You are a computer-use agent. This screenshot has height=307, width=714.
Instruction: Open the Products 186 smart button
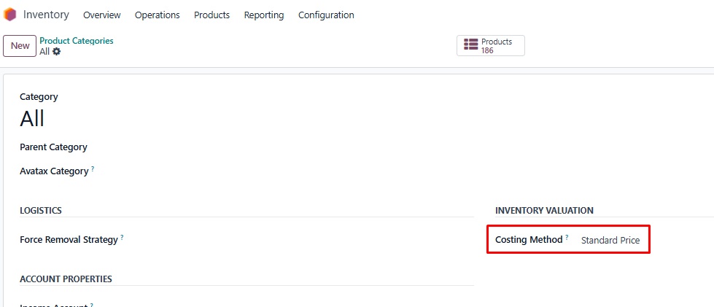point(490,46)
